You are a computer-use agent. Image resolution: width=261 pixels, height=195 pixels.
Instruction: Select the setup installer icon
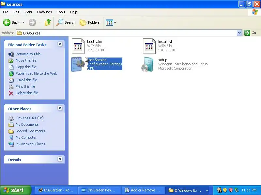(147, 64)
